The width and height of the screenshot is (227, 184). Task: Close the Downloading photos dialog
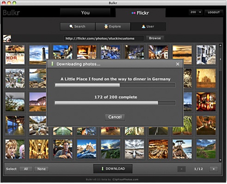coord(178,64)
